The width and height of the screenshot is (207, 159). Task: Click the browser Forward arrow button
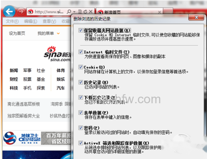[21, 12]
